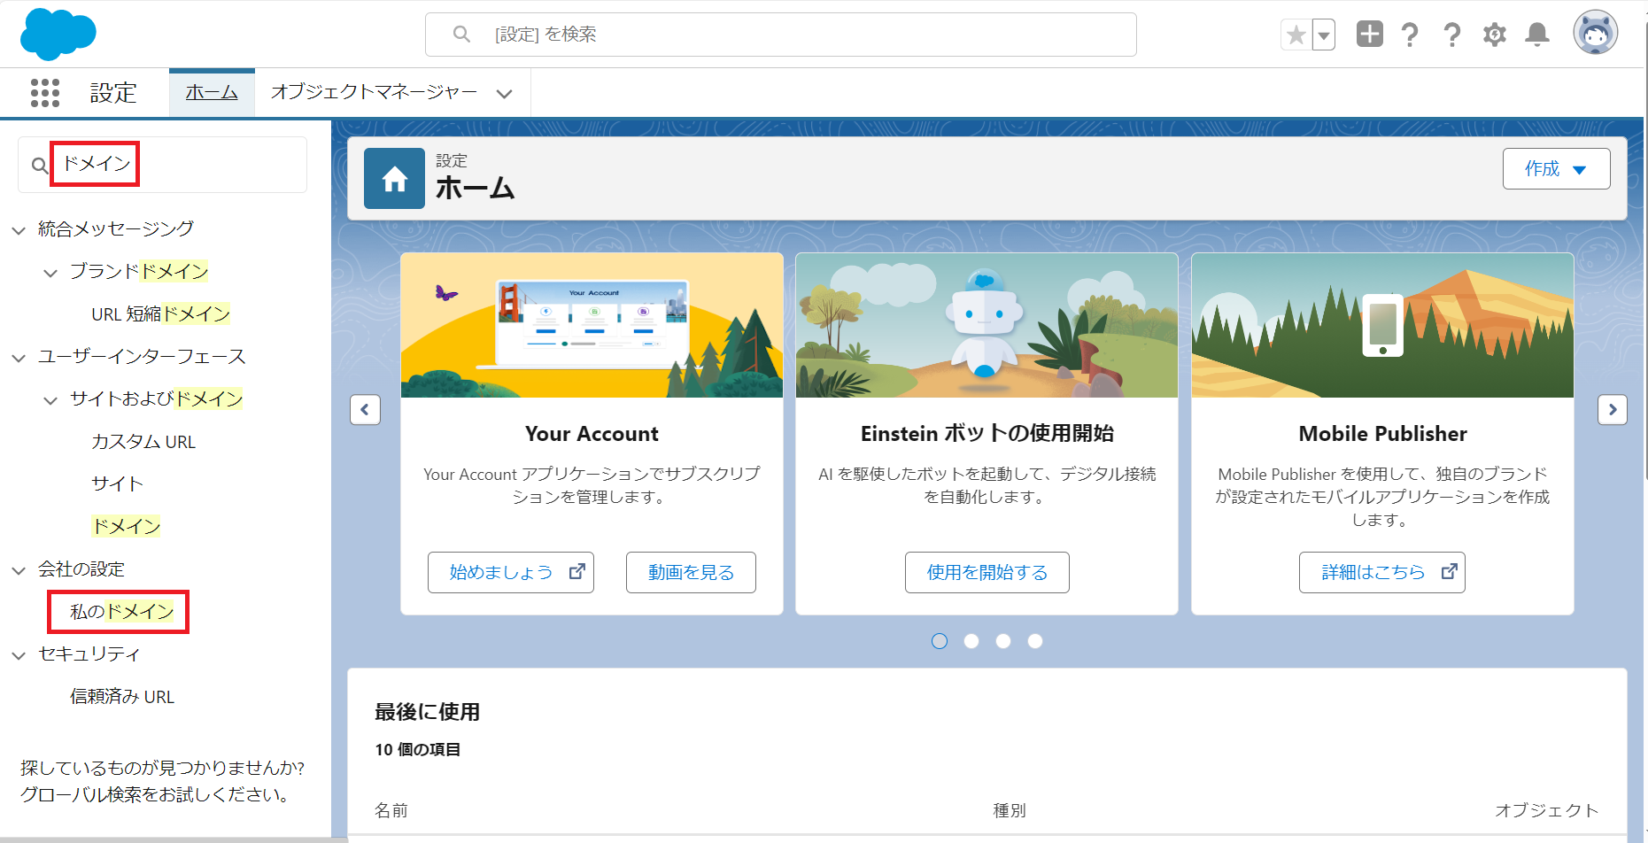Select the second carousel page dot

[971, 641]
